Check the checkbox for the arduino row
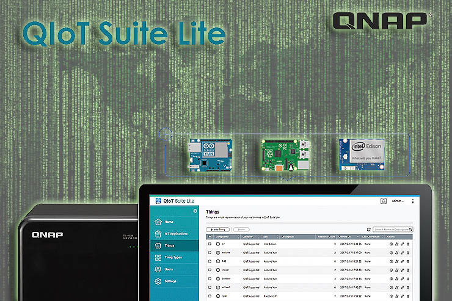Image resolution: width=452 pixels, height=301 pixels. click(210, 252)
